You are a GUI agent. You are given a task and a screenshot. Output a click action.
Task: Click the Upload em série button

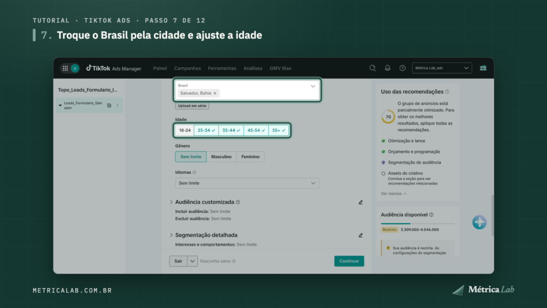192,106
